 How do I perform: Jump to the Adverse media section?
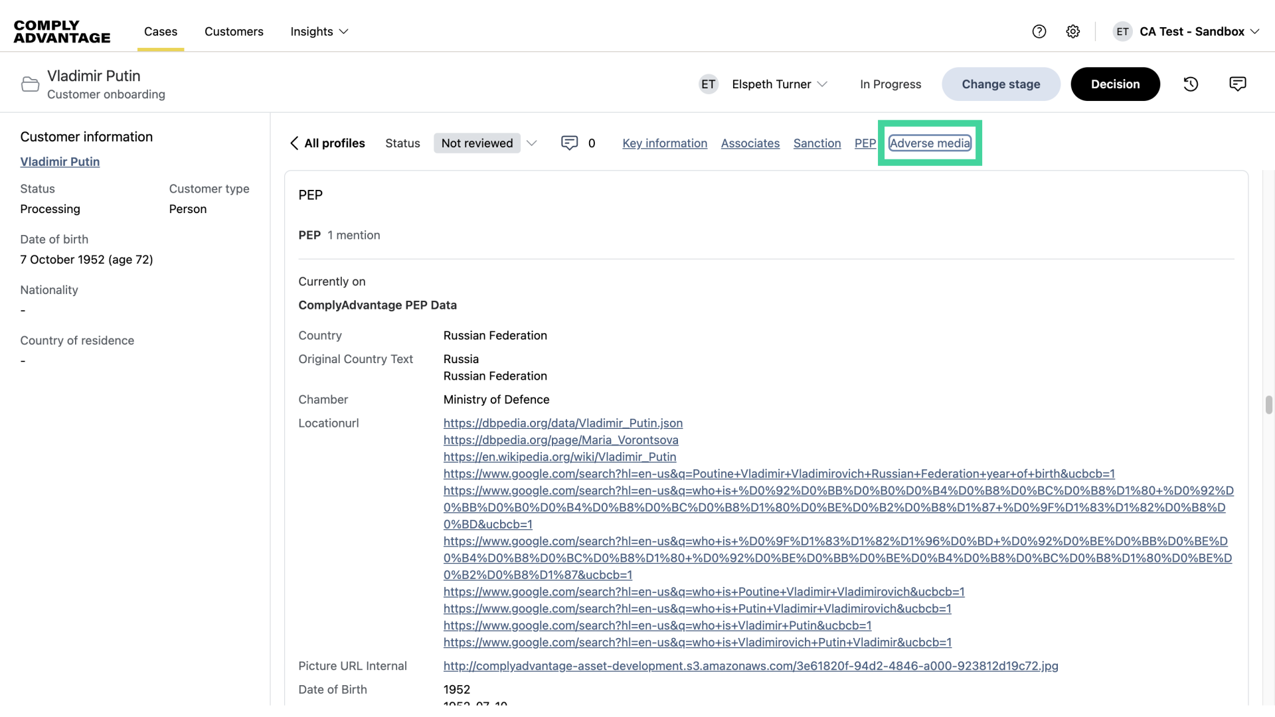point(930,143)
